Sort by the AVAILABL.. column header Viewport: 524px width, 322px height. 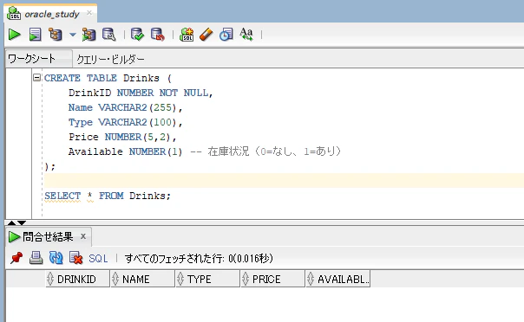pyautogui.click(x=337, y=279)
